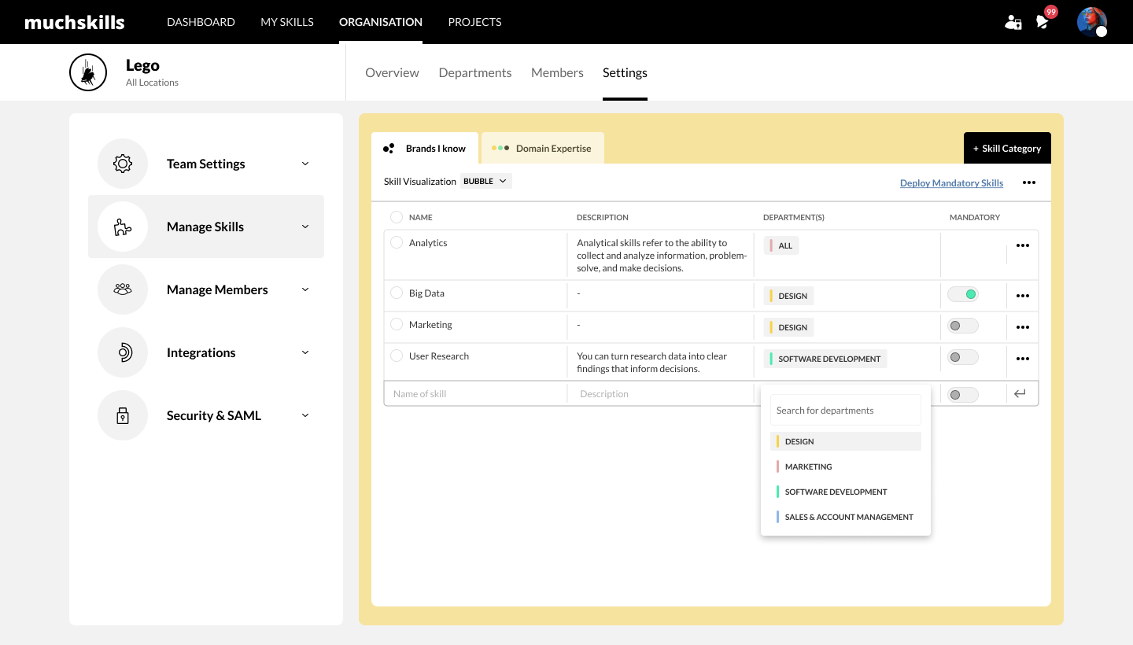The height and width of the screenshot is (645, 1133).
Task: Open notifications with the 99 badge
Action: 1044,20
